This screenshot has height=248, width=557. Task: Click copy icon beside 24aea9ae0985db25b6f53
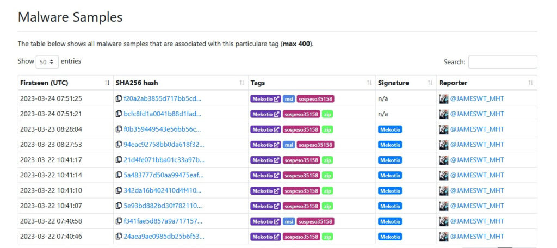point(119,237)
